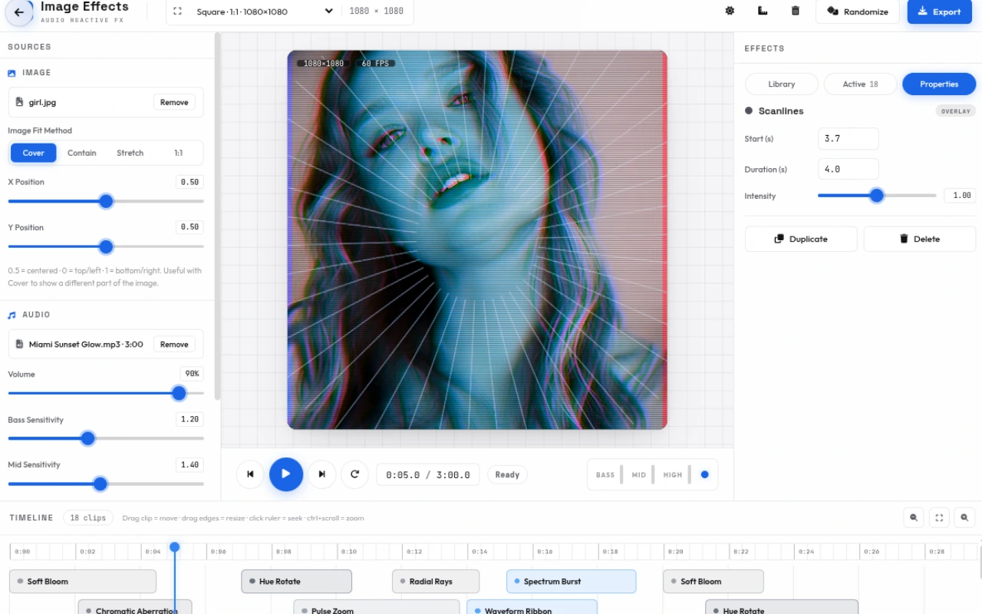Click the OVERLAY badge on Scanlines
982x614 pixels.
(956, 111)
